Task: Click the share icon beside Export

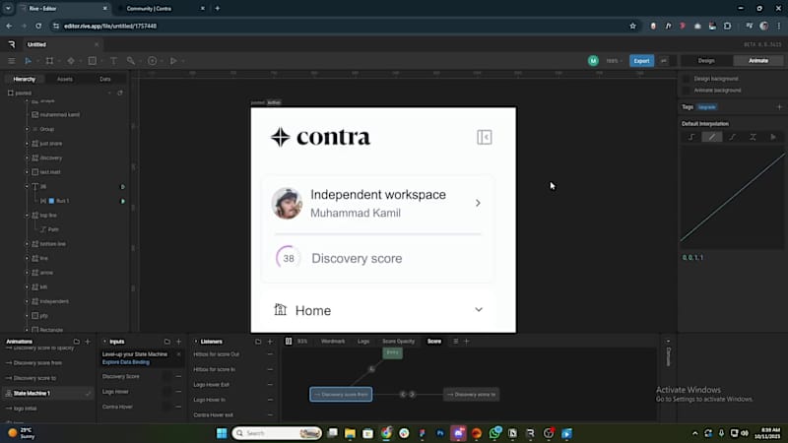Action: (x=664, y=61)
